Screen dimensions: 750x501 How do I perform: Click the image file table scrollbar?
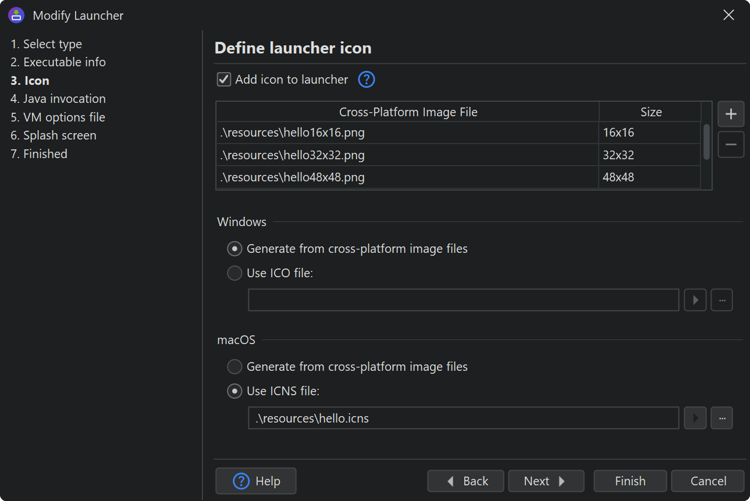pos(706,142)
